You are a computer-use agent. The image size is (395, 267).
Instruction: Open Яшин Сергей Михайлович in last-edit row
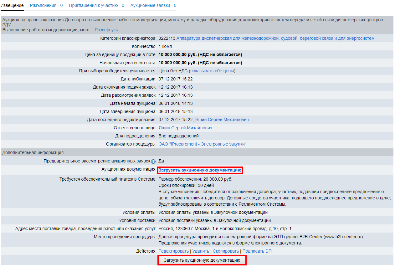(x=222, y=120)
